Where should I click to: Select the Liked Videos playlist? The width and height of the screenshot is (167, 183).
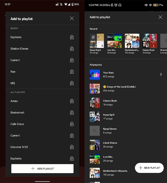(110, 145)
